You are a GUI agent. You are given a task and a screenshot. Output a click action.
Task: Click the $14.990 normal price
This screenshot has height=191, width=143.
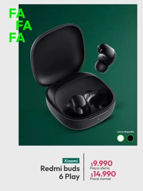pos(103,174)
